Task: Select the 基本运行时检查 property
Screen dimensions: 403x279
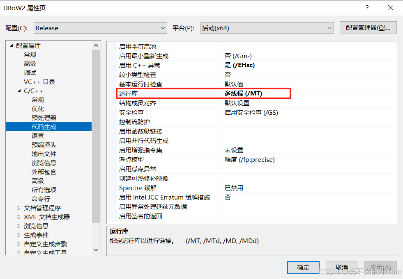Action: [140, 84]
